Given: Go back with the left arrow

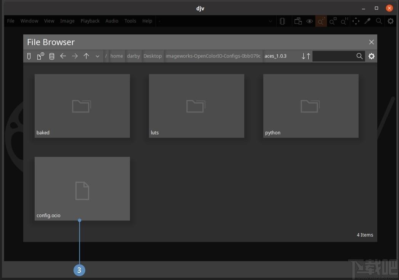Looking at the screenshot, I should pos(63,56).
